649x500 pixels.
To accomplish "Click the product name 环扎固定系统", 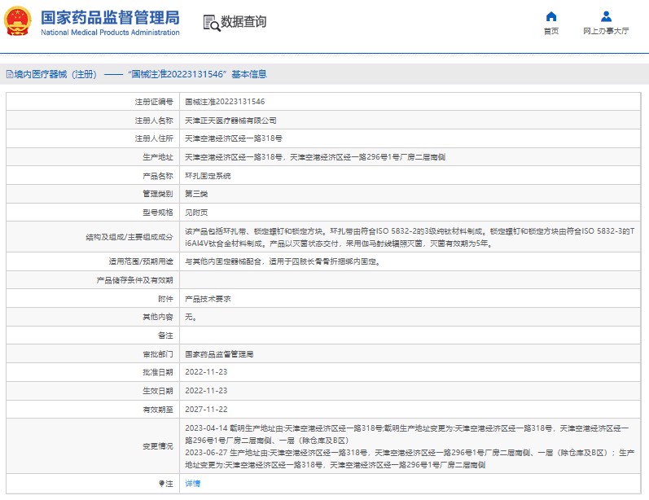I will 208,175.
